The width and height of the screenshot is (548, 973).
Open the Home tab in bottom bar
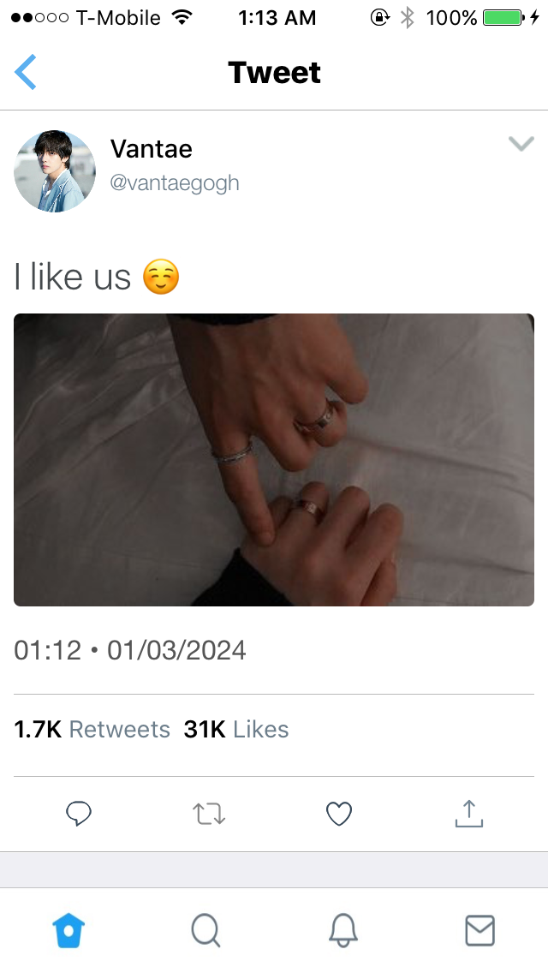click(x=68, y=931)
